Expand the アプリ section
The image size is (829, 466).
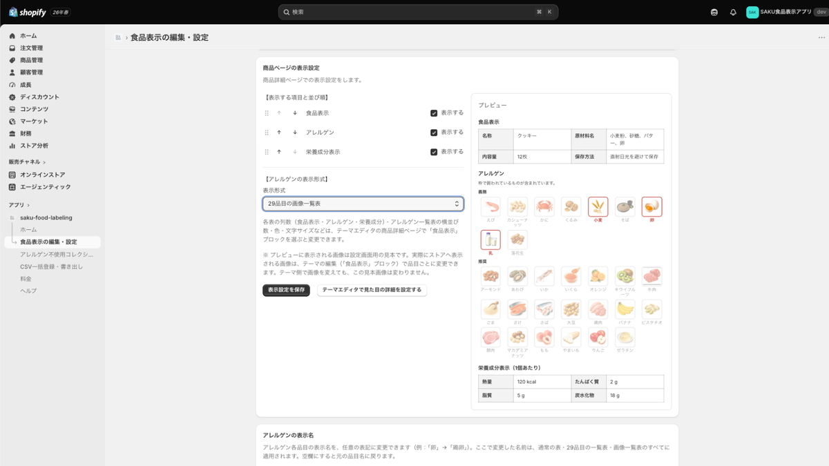point(19,205)
